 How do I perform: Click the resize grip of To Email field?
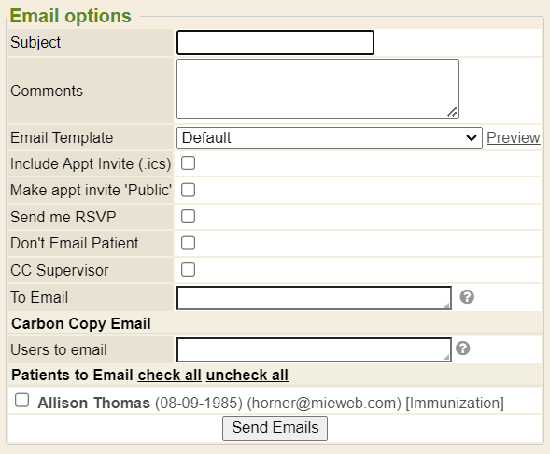click(446, 305)
